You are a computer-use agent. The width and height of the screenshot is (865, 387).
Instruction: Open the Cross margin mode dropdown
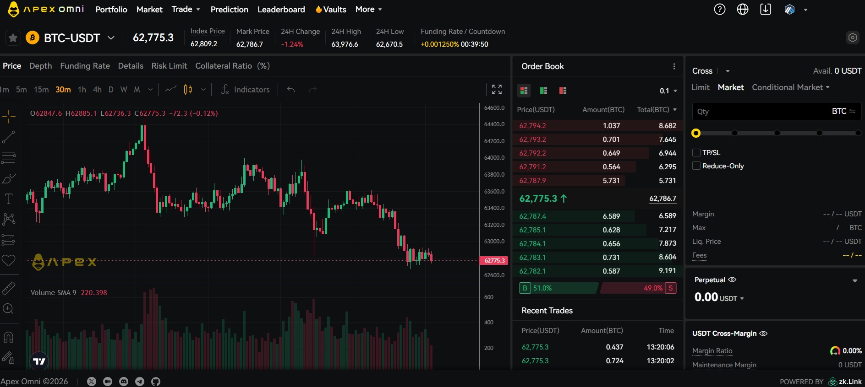(x=728, y=71)
